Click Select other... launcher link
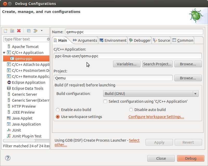This screenshot has height=166, width=208. (x=134, y=140)
